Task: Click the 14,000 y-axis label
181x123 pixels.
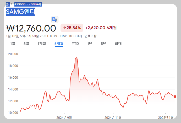Action: 13,89
